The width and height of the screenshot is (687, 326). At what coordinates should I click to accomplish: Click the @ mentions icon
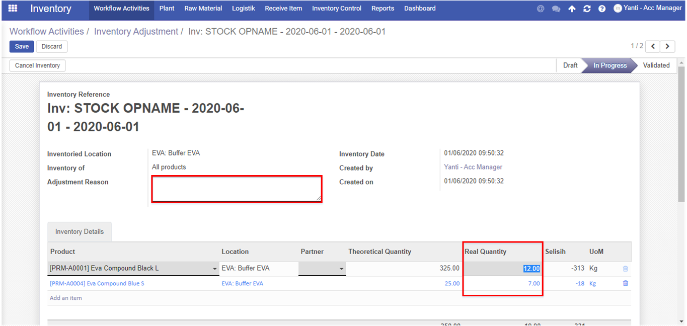[x=541, y=9]
